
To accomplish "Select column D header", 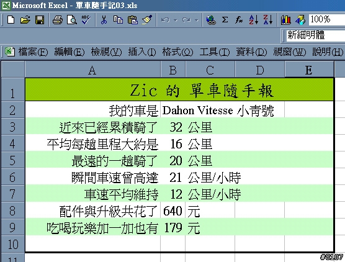I will coord(260,70).
